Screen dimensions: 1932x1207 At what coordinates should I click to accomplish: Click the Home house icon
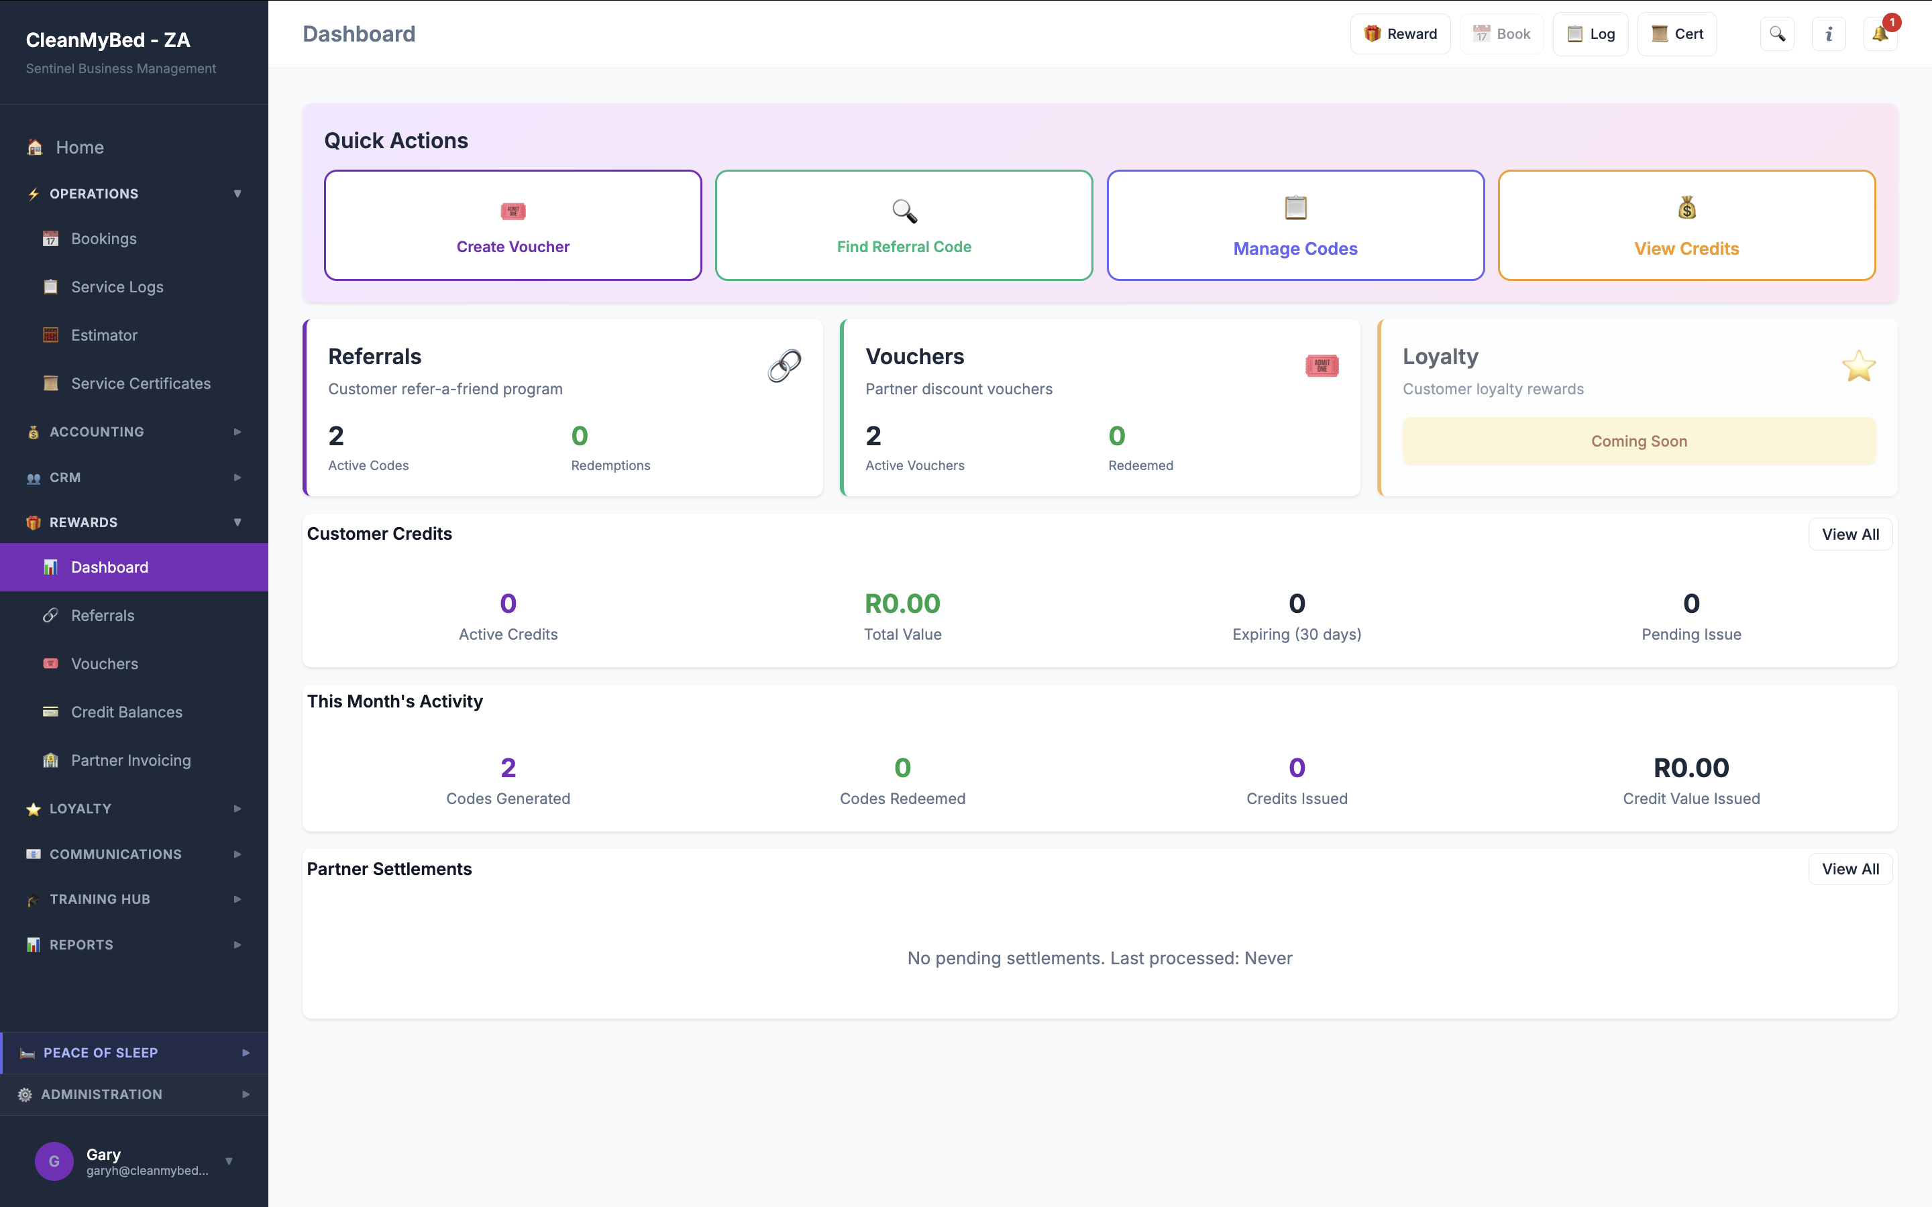point(34,147)
